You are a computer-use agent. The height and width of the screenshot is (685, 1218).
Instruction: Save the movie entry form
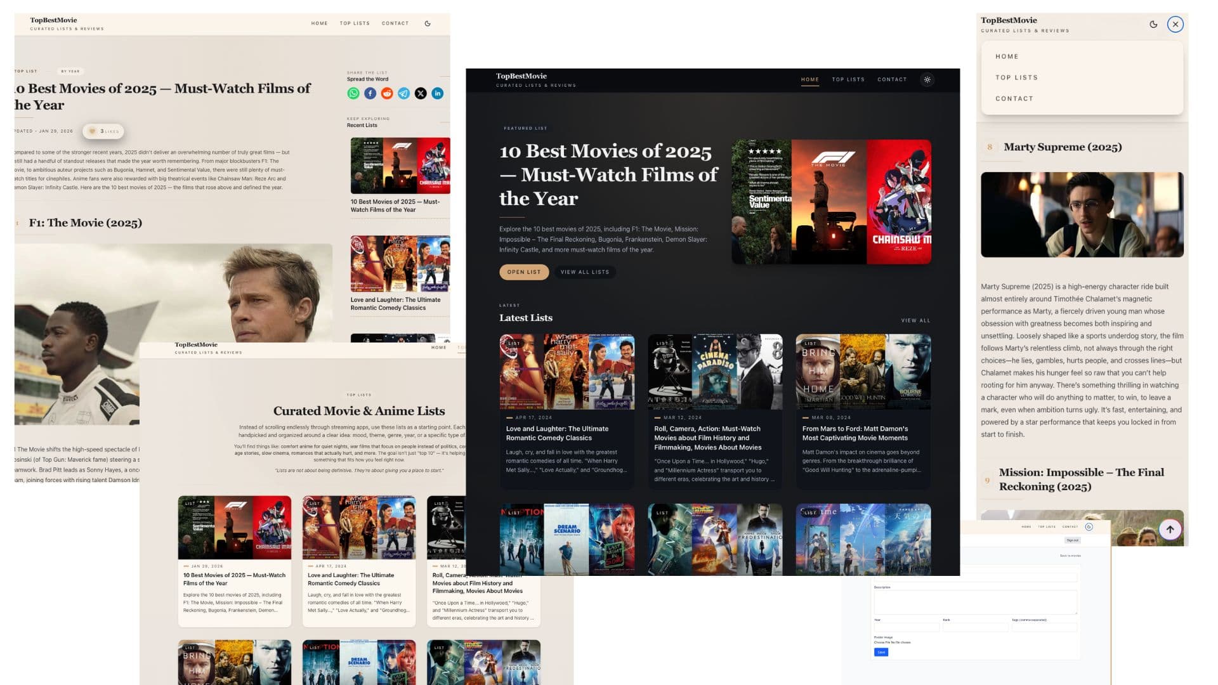[881, 652]
